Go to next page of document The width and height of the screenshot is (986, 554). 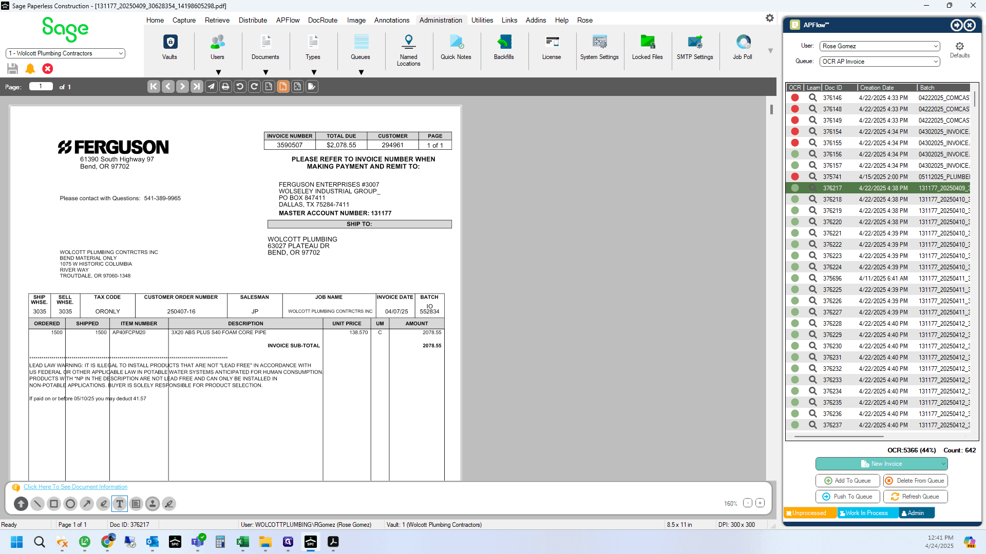pyautogui.click(x=182, y=87)
